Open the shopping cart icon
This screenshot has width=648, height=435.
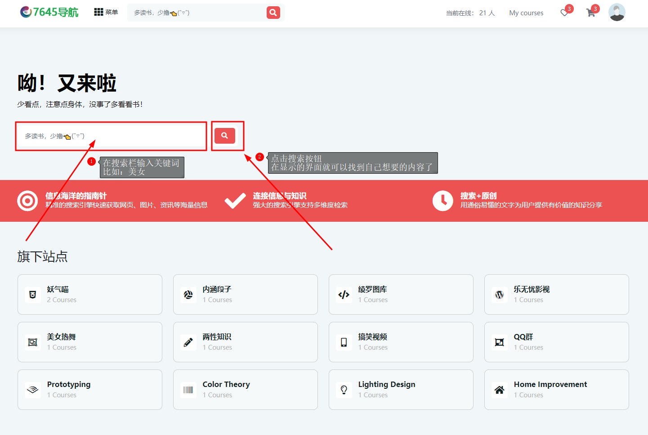tap(591, 13)
